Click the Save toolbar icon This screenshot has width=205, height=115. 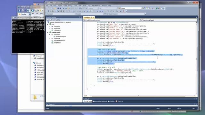(x=58, y=8)
